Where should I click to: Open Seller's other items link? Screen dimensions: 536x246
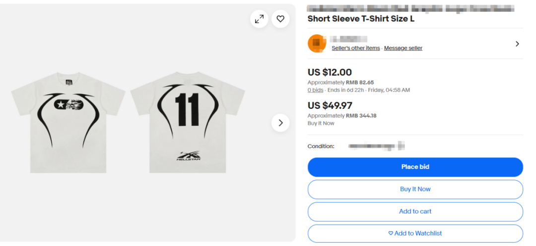point(355,48)
